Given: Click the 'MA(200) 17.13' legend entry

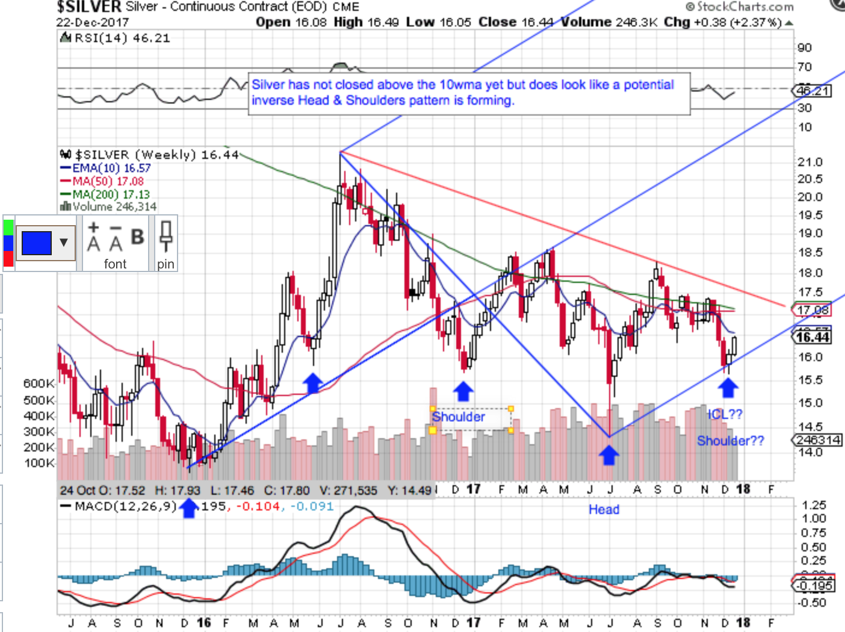Looking at the screenshot, I should click(111, 194).
